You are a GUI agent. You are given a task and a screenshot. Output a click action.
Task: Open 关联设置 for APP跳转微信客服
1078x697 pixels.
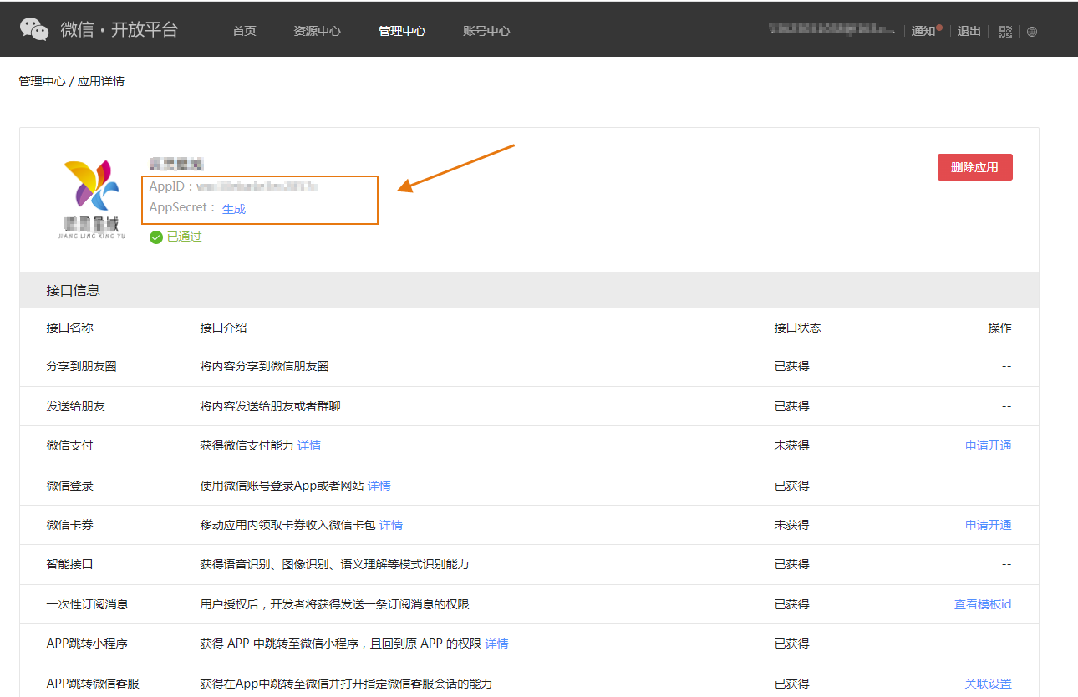coord(988,684)
